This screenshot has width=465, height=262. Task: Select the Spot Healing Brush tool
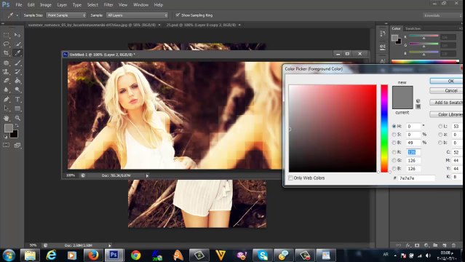click(6, 63)
